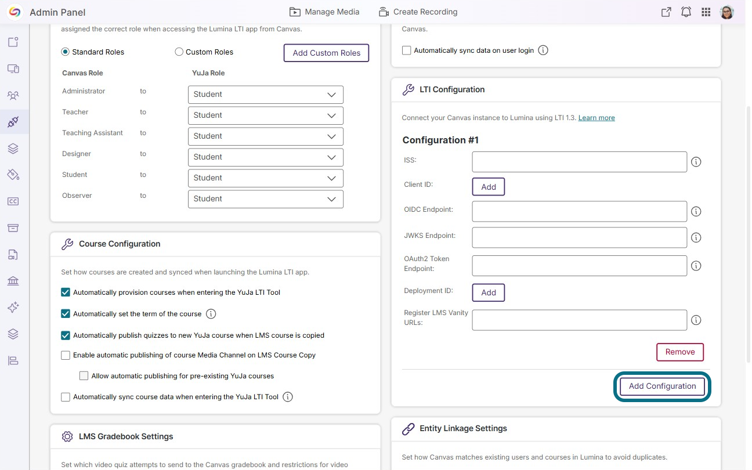Click the Add Custom Roles button
Viewport: 752px width, 470px height.
327,53
